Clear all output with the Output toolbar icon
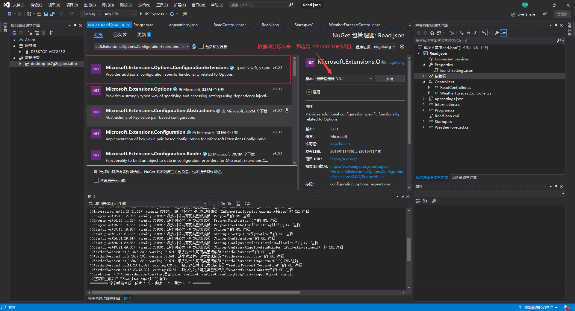The width and height of the screenshot is (575, 311). [x=238, y=204]
